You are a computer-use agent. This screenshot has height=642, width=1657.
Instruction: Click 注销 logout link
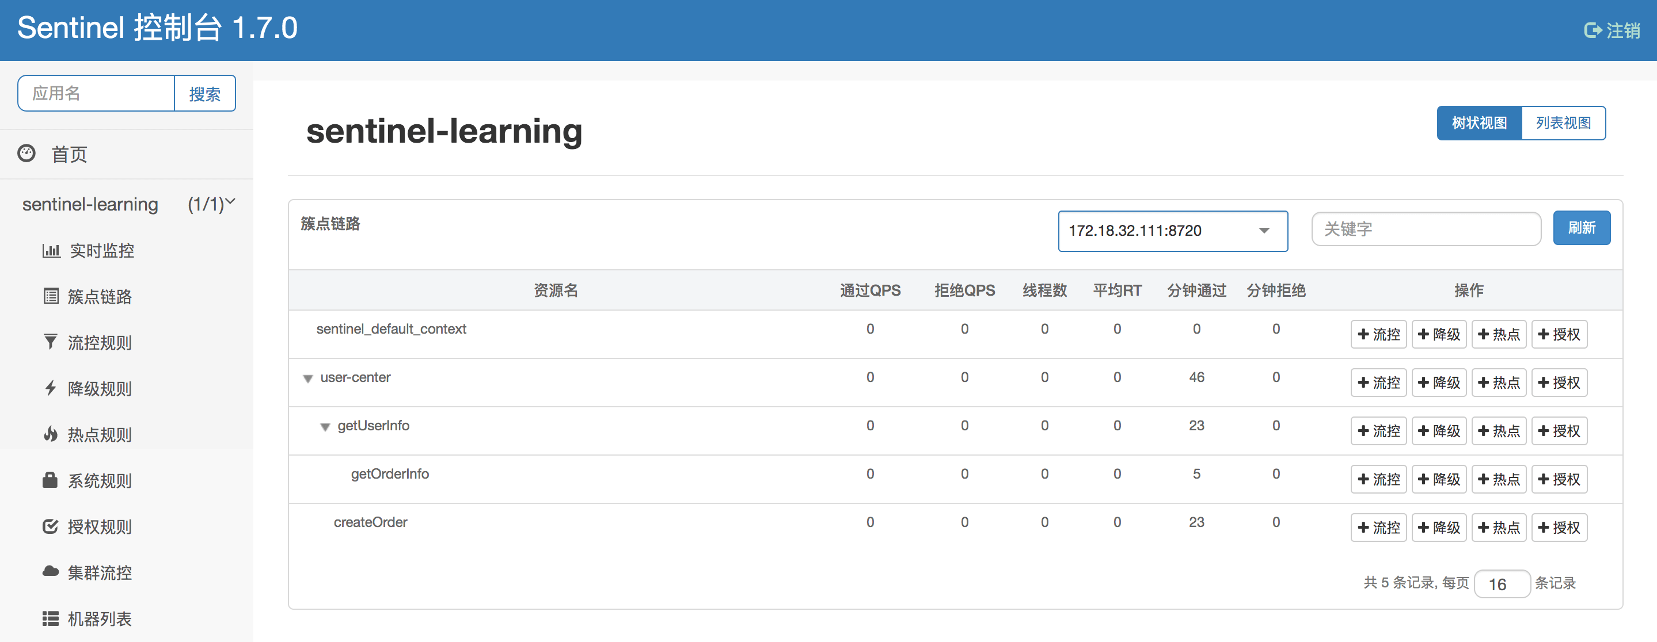[1612, 30]
